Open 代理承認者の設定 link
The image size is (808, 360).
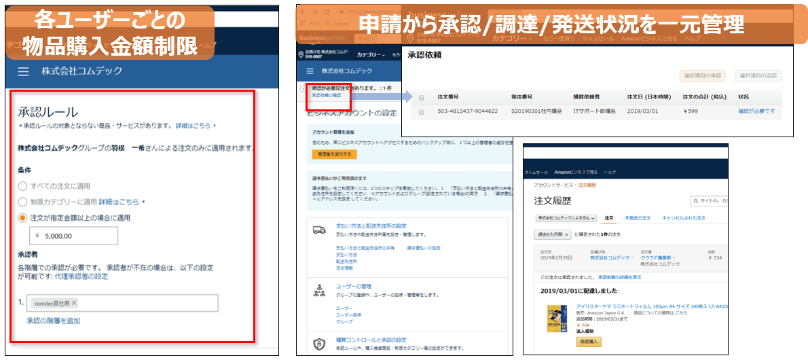(81, 276)
